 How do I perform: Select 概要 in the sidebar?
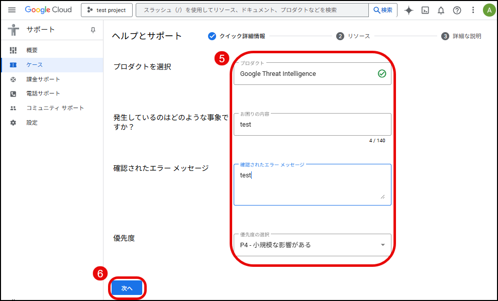pyautogui.click(x=32, y=50)
